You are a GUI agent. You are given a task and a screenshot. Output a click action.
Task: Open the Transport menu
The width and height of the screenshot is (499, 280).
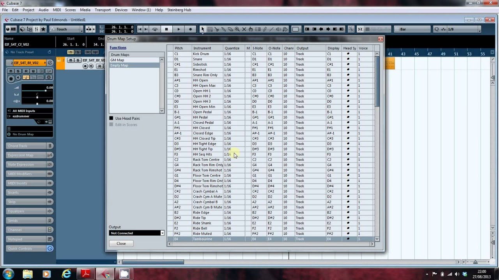(103, 10)
